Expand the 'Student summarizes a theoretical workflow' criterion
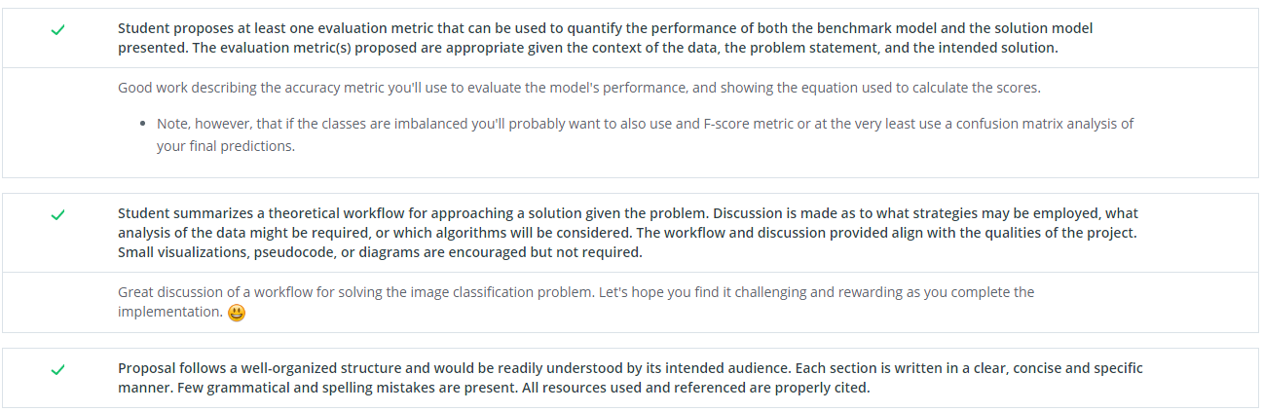The image size is (1263, 412). point(630,233)
